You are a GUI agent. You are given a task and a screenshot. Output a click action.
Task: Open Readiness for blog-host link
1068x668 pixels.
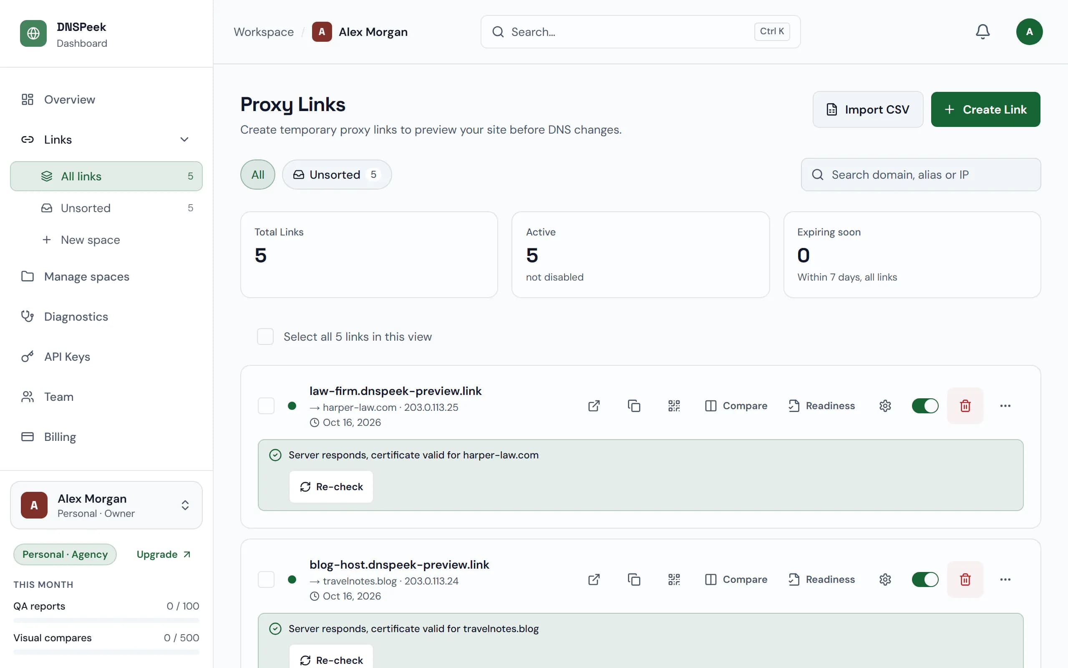tap(821, 579)
